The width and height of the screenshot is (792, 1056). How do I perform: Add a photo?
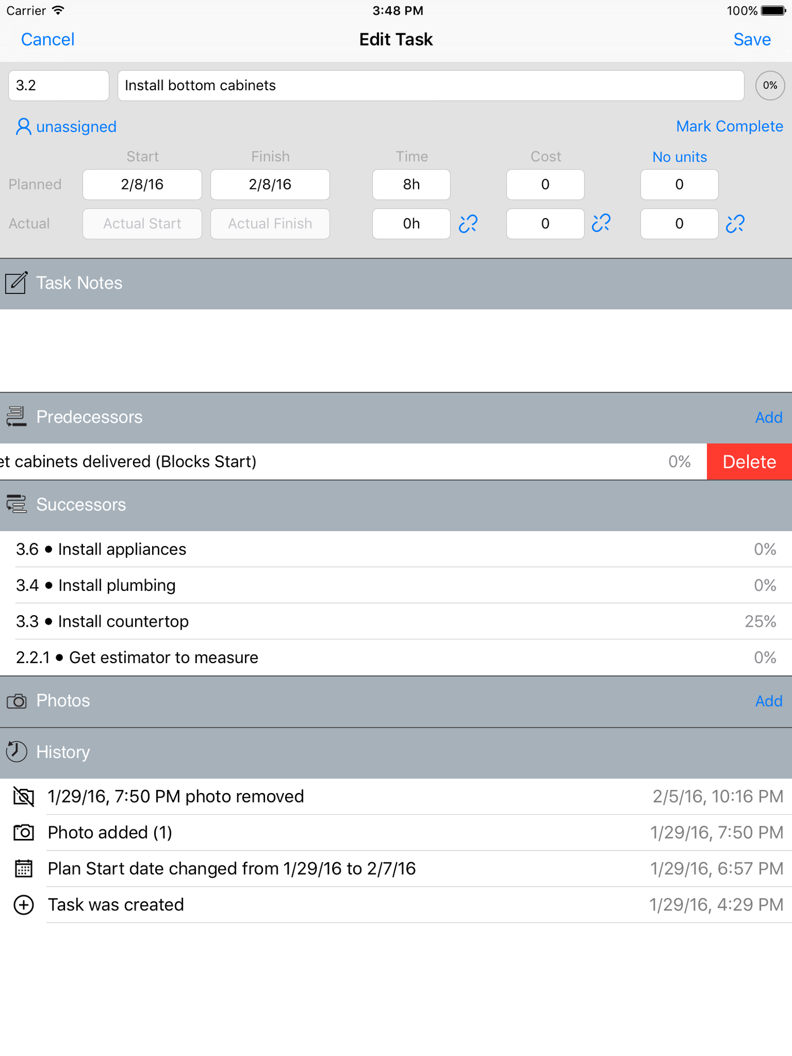[769, 701]
